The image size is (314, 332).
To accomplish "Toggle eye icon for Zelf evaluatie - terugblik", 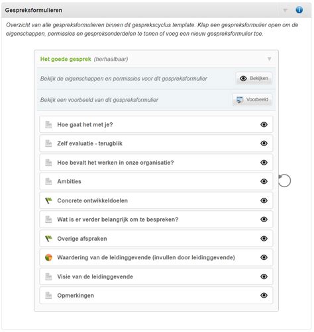I will pyautogui.click(x=264, y=144).
